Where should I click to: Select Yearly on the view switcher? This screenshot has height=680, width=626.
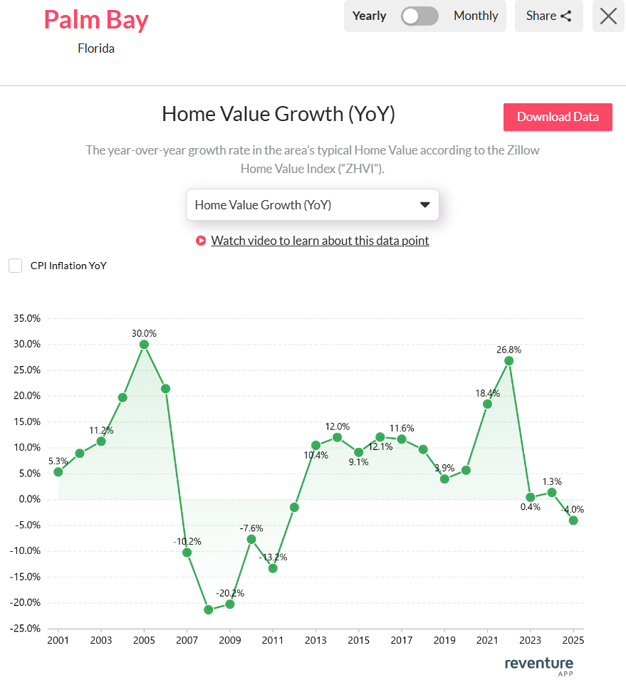369,16
